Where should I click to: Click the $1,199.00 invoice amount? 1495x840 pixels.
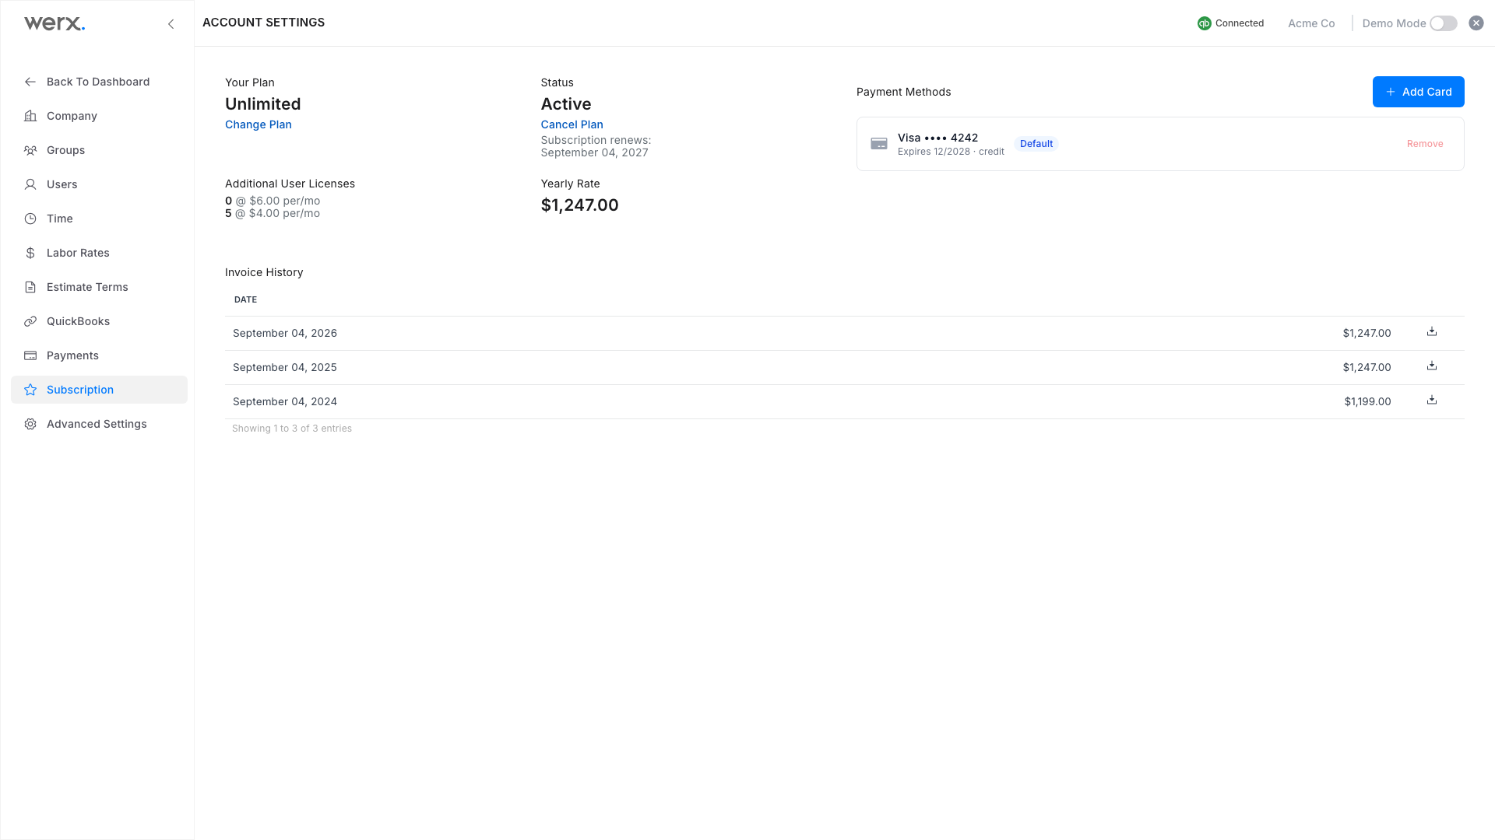(x=1367, y=401)
